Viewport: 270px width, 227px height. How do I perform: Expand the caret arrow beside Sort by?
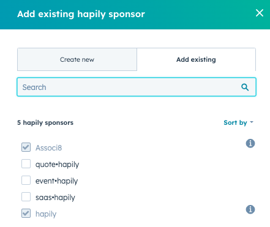[252, 122]
